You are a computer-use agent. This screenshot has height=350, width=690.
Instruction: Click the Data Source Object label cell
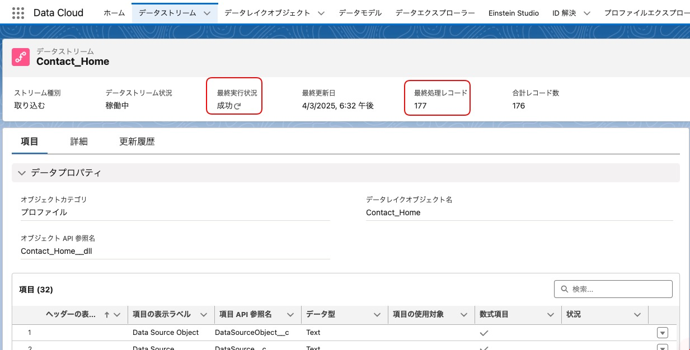(166, 332)
